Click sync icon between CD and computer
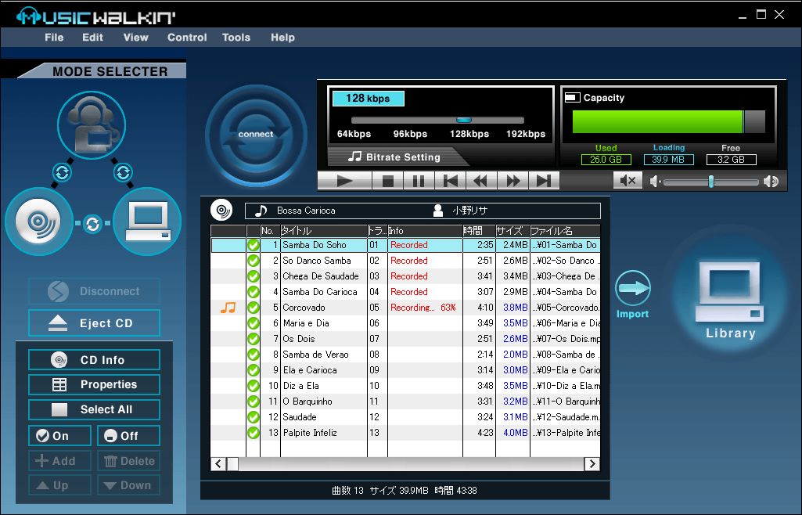This screenshot has width=802, height=515. click(x=92, y=224)
